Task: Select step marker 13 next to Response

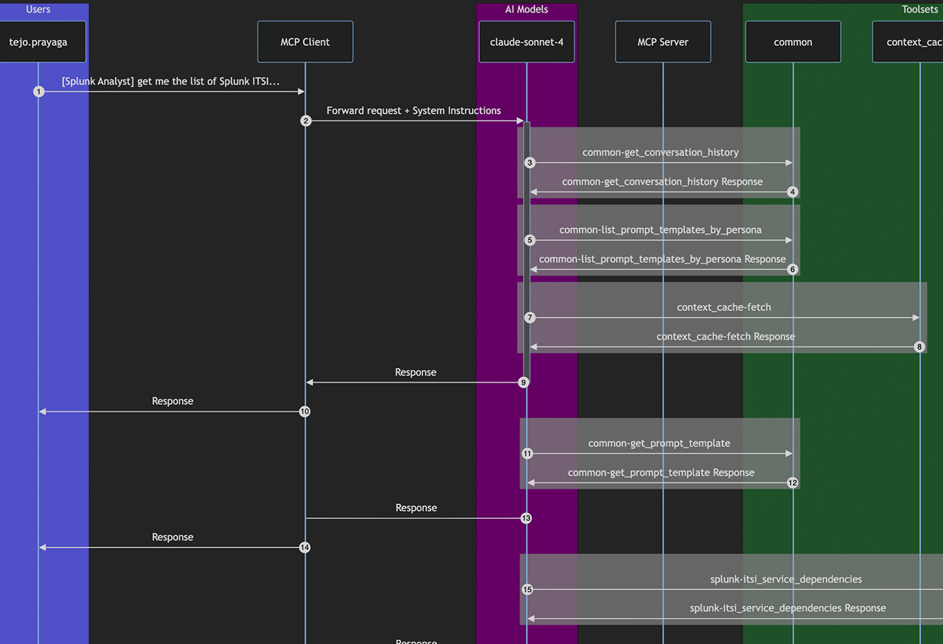Action: click(526, 517)
